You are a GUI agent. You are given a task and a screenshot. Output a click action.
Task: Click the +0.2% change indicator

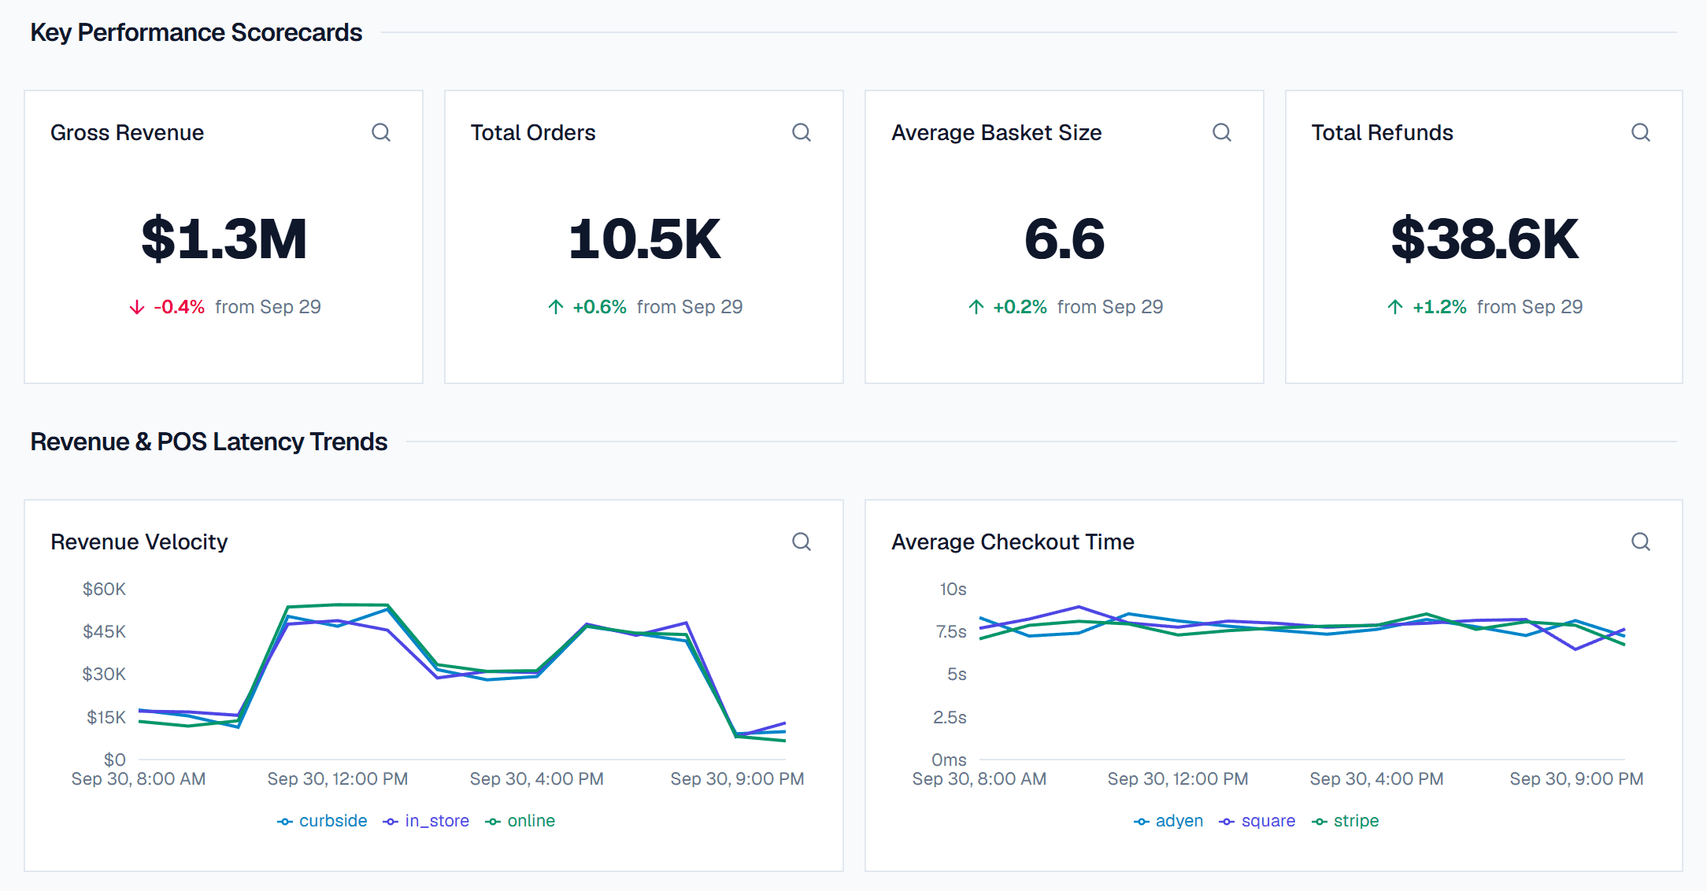1008,307
